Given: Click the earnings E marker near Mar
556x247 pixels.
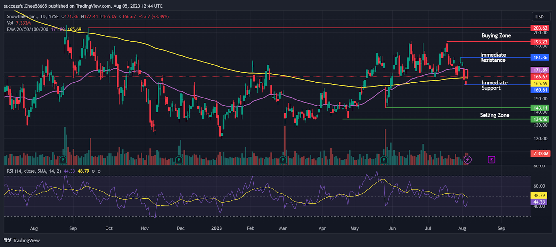Looking at the screenshot, I should (283, 160).
